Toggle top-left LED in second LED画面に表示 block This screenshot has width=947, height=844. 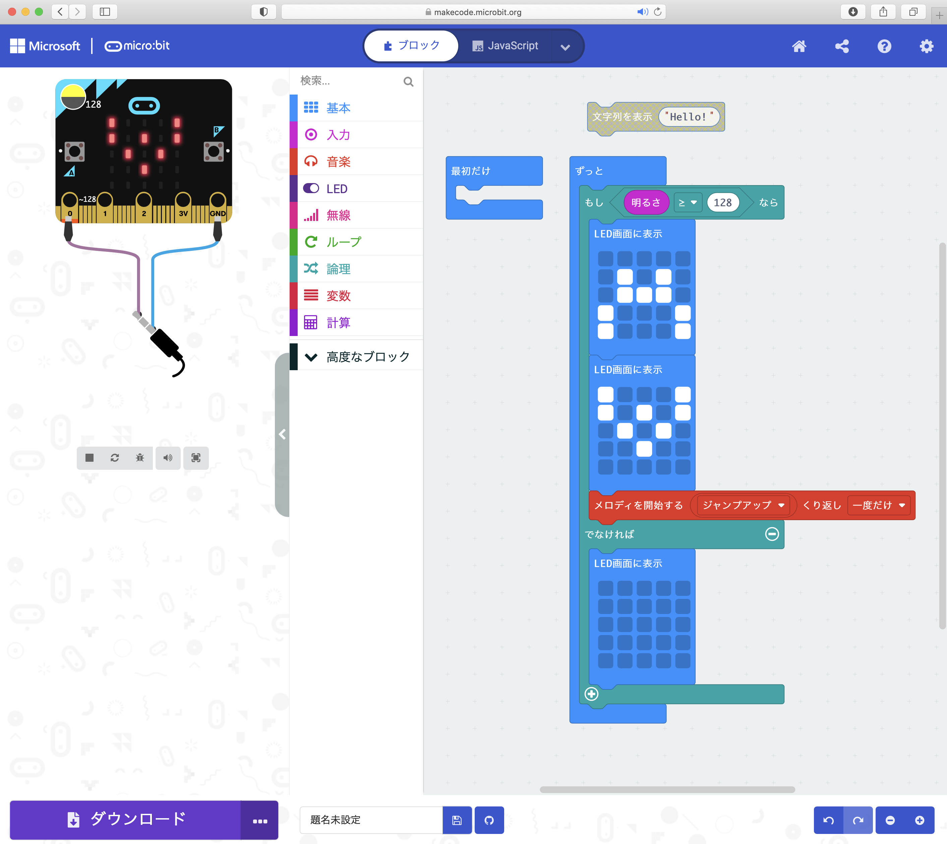[x=605, y=394]
